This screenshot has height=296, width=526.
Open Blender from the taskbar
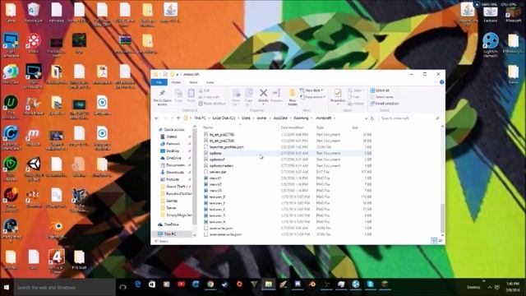(x=312, y=284)
